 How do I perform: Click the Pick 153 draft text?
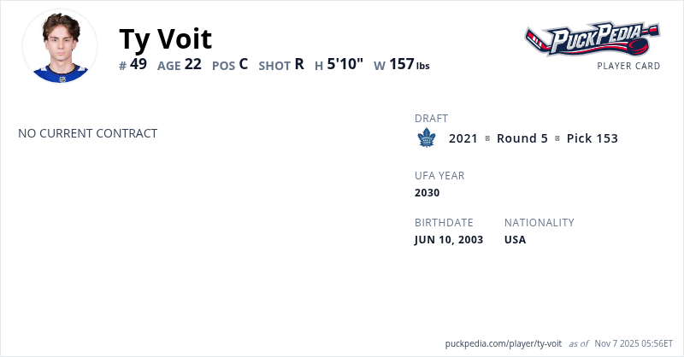point(592,138)
